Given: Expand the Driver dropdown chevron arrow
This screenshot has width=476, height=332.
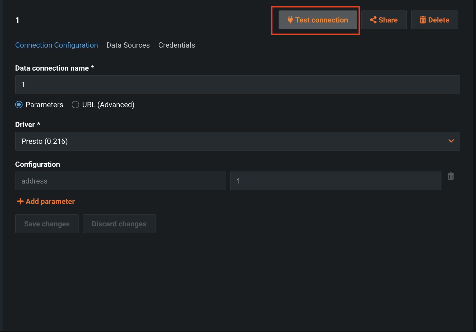Looking at the screenshot, I should pos(451,141).
